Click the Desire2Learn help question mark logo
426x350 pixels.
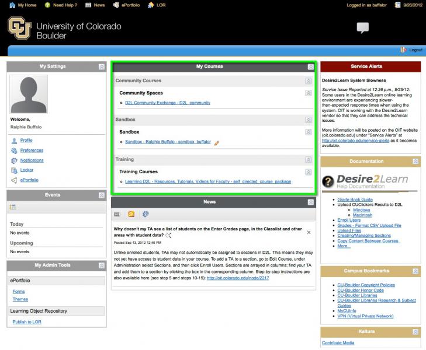328,181
